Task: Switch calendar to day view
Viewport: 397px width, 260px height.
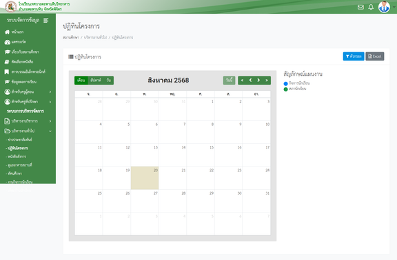Action: click(x=109, y=80)
